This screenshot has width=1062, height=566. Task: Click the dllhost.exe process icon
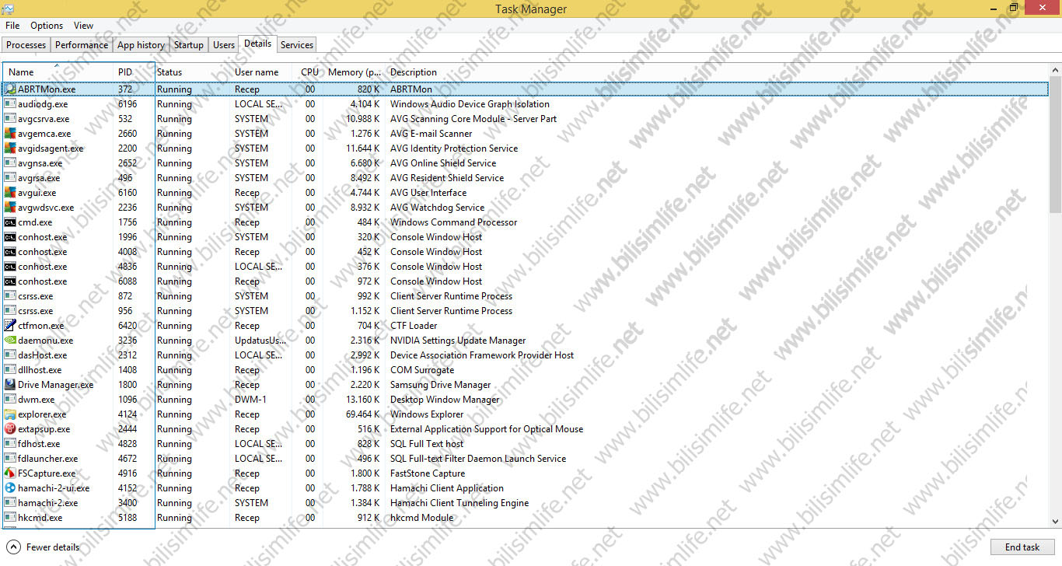pyautogui.click(x=10, y=370)
